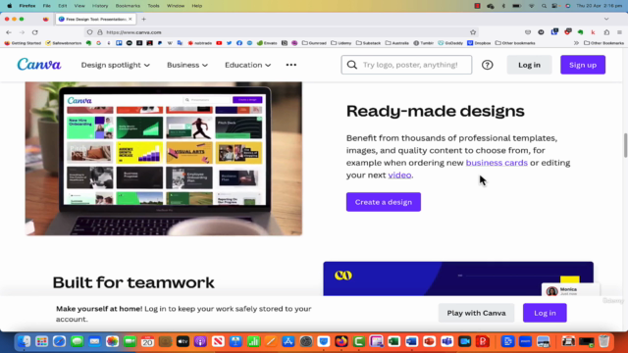The width and height of the screenshot is (628, 353).
Task: Go forward with the browser forward arrow
Action: point(22,32)
